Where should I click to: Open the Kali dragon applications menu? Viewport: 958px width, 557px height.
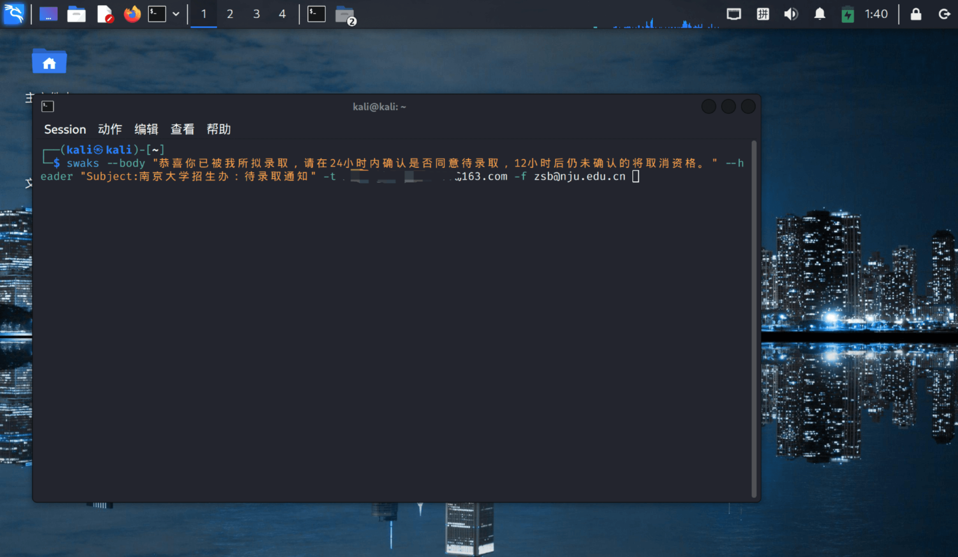[14, 14]
